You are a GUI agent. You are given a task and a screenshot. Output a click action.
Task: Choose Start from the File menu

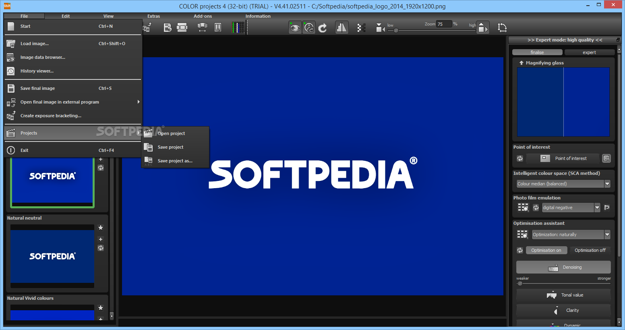pos(73,26)
